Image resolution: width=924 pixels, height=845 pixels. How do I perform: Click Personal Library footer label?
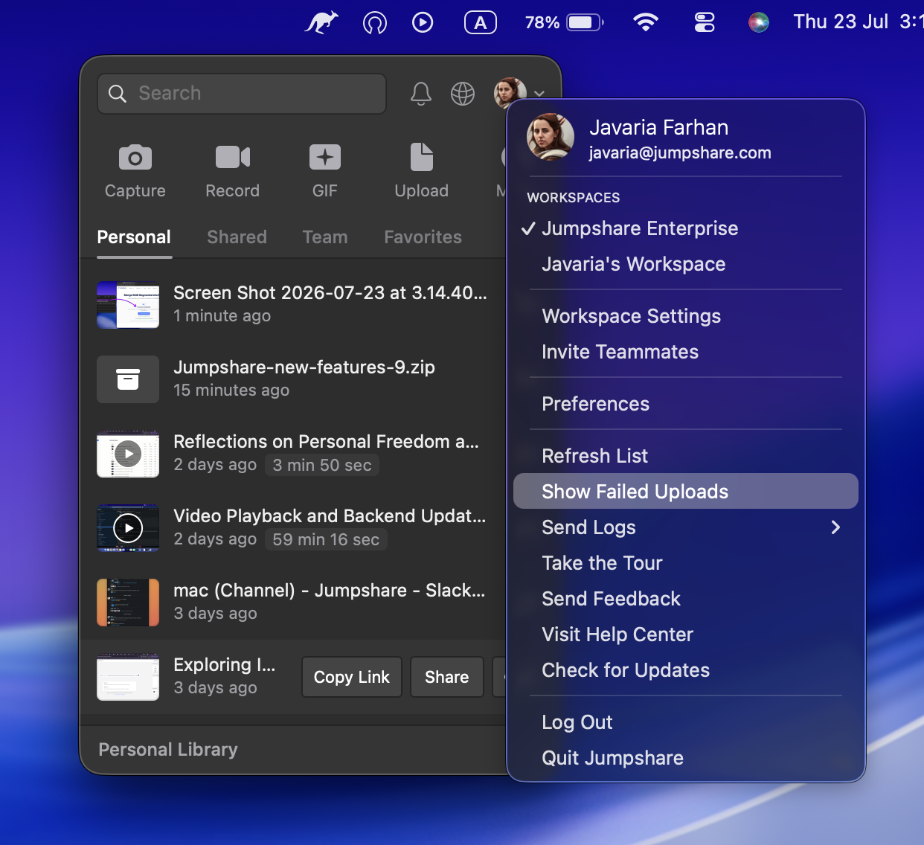coord(168,750)
